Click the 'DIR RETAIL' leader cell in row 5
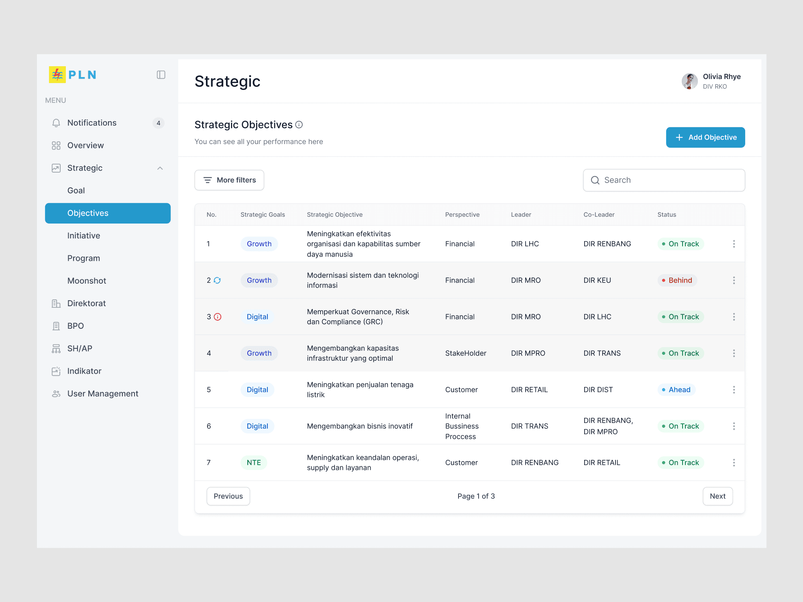Viewport: 803px width, 602px height. pyautogui.click(x=529, y=390)
